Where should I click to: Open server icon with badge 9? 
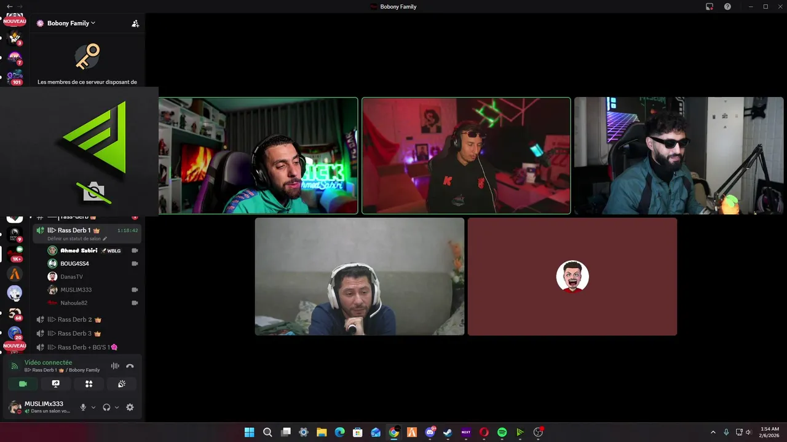pyautogui.click(x=15, y=235)
